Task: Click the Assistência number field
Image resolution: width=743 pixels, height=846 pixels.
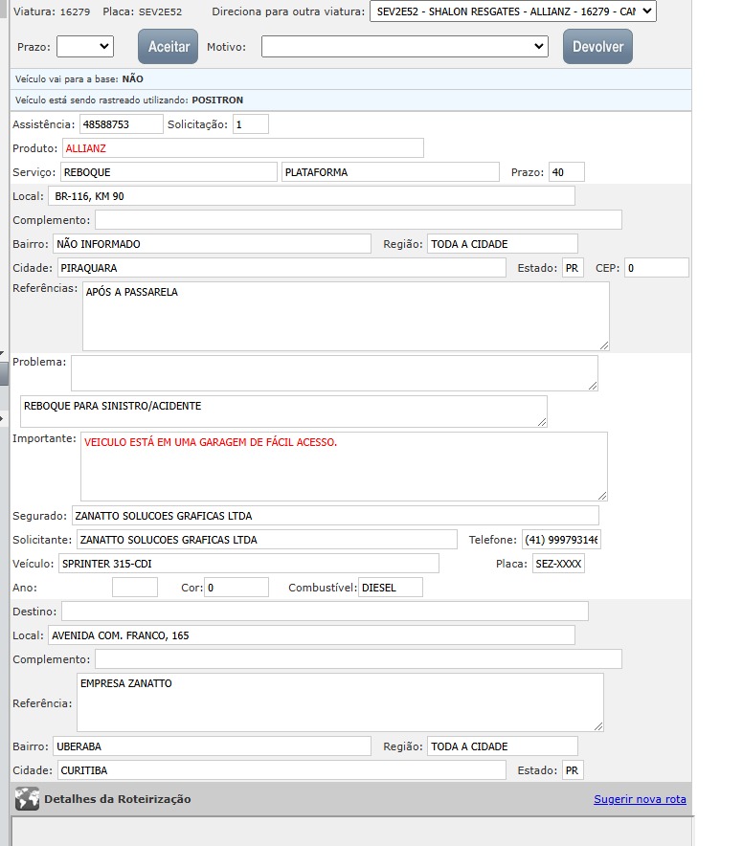Action: pos(121,124)
